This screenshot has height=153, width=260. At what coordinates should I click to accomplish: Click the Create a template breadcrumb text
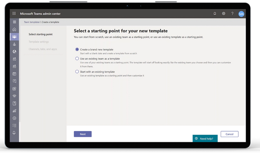click(x=50, y=22)
